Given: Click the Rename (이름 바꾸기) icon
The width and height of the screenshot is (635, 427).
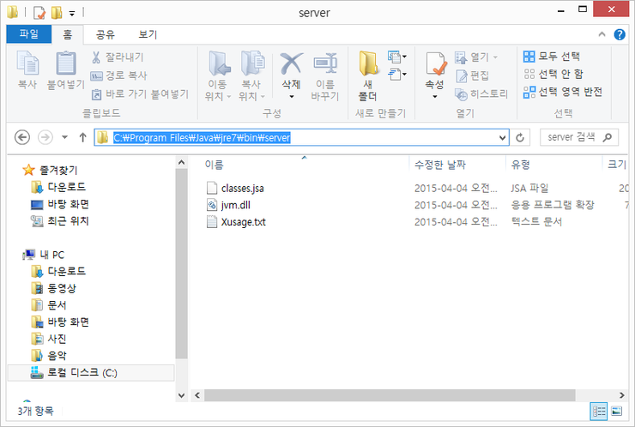Looking at the screenshot, I should click(x=325, y=65).
